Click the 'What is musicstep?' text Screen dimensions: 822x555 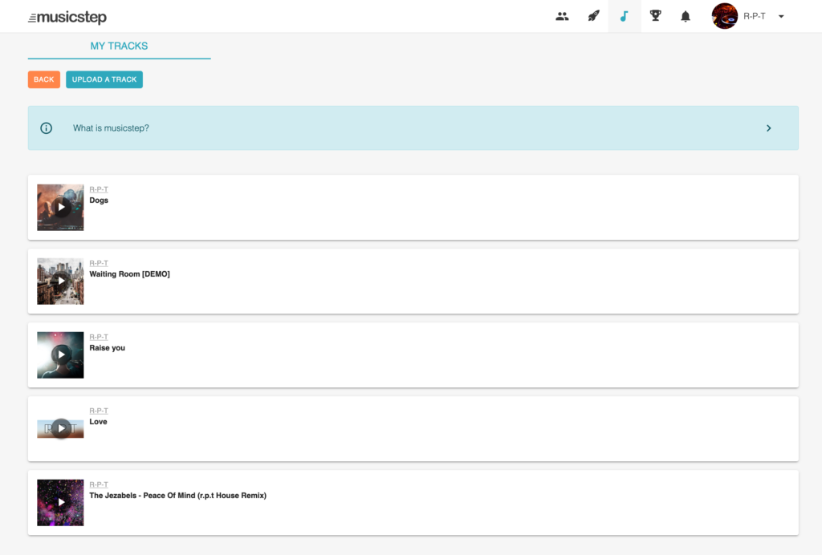click(111, 128)
